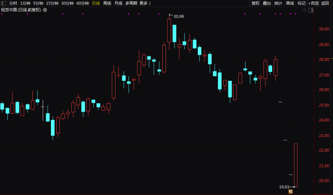Click the 视觉中国(日线,前复权) chart title

click(x=21, y=10)
